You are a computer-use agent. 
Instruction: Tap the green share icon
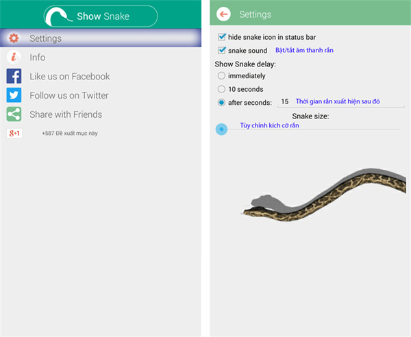14,114
